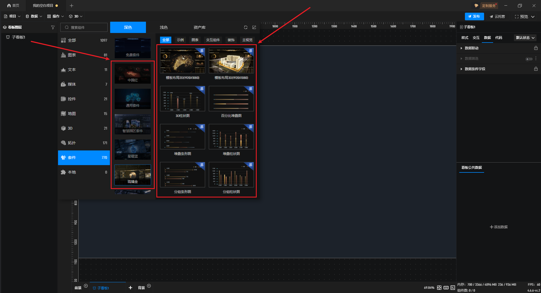Click the 云托管 button
The height and width of the screenshot is (293, 541).
click(x=497, y=17)
